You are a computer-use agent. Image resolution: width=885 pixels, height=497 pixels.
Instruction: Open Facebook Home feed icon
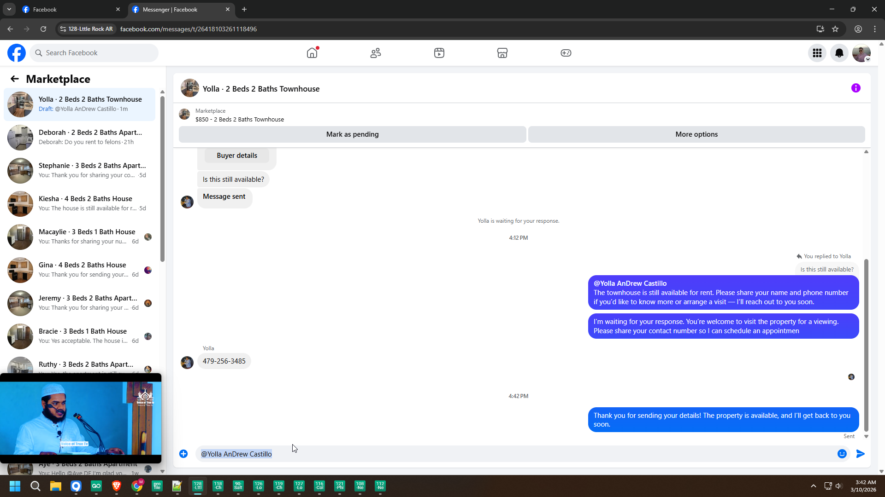click(312, 53)
